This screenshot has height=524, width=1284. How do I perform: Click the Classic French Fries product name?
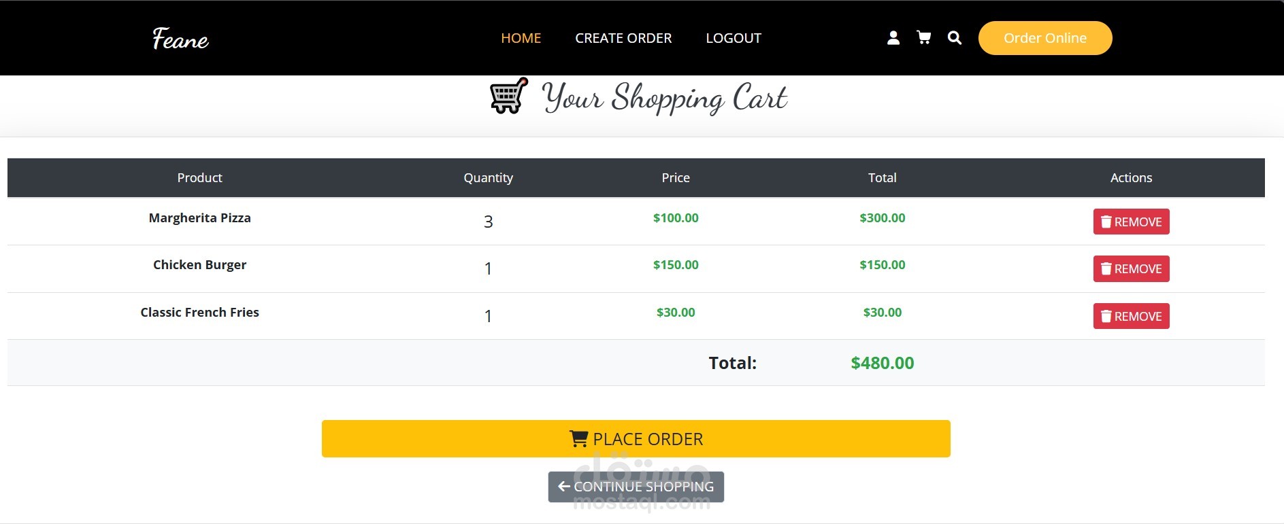[x=200, y=313]
